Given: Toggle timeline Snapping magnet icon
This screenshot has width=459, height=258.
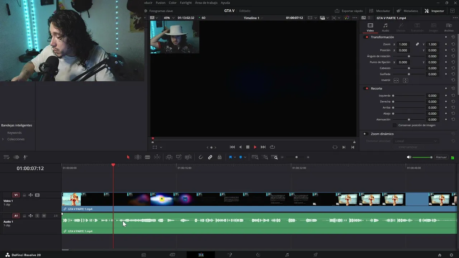Looking at the screenshot, I should 201,157.
